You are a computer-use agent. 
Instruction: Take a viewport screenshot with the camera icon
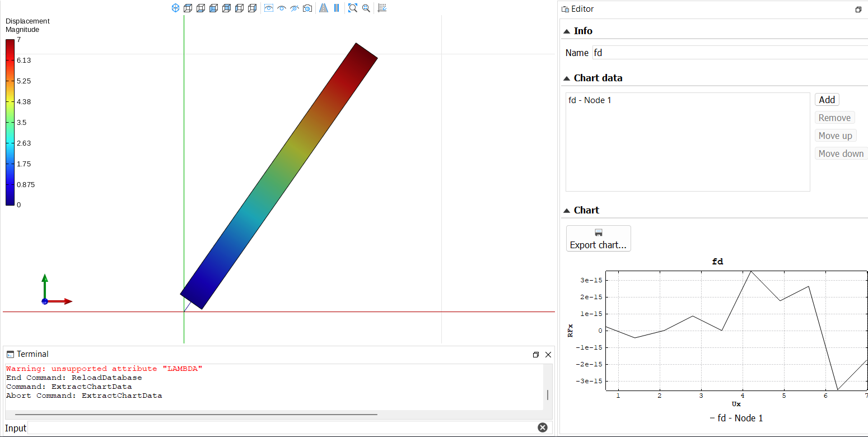click(307, 8)
